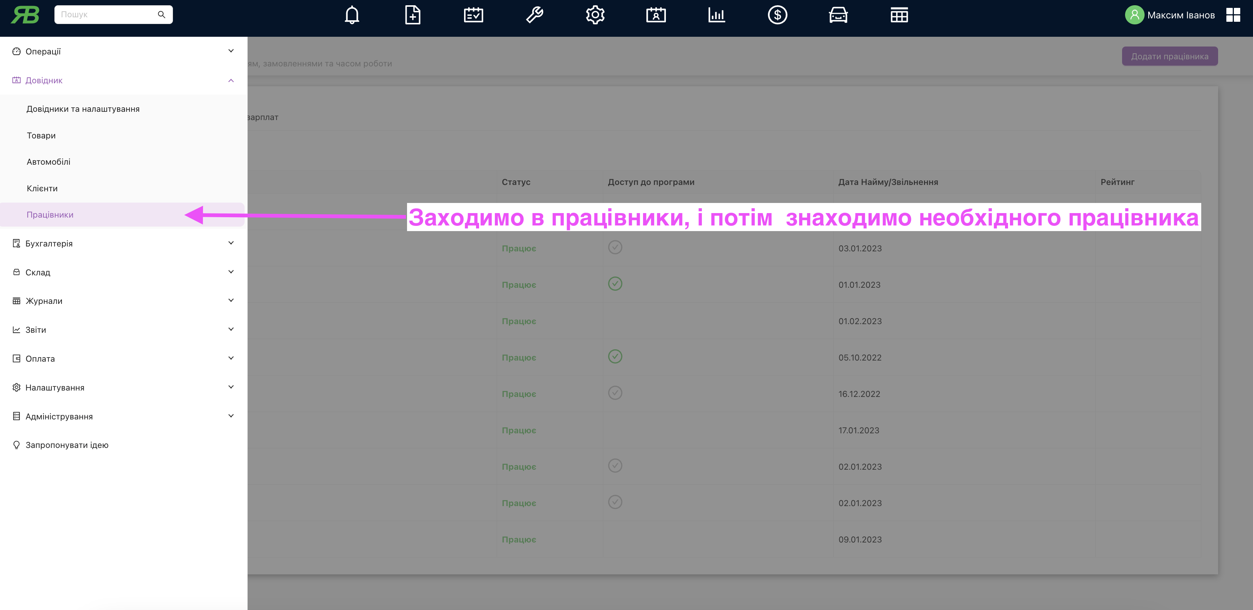Image resolution: width=1253 pixels, height=610 pixels.
Task: Click the Операції gauge icon
Action: [x=17, y=51]
